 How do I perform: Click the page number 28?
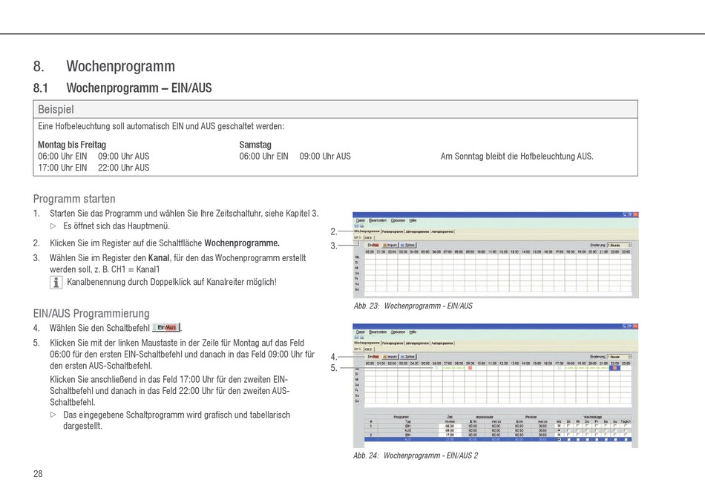(x=38, y=473)
